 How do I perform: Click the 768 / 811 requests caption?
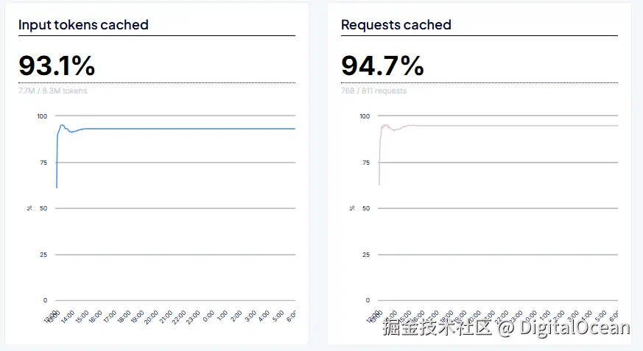[373, 91]
